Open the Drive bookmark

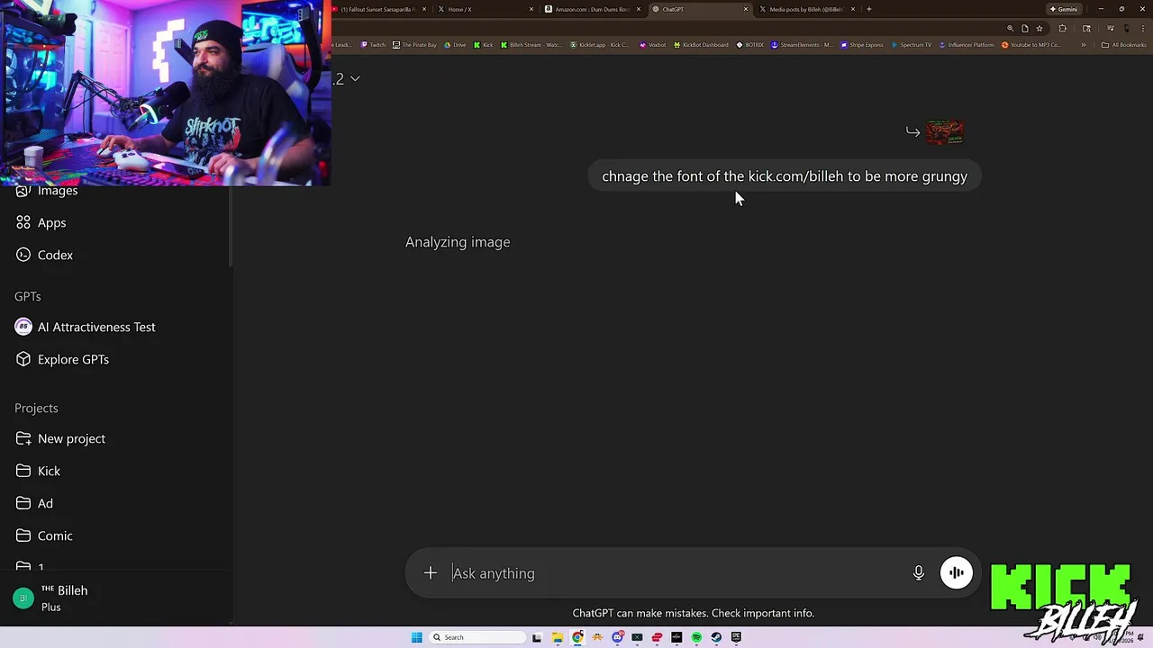(455, 45)
